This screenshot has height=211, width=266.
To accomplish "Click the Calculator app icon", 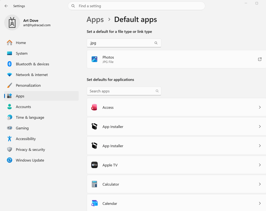I will click(x=94, y=184).
